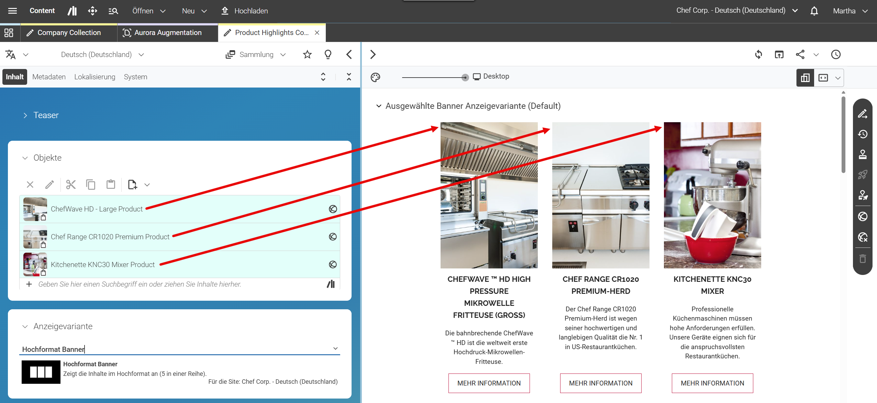Screen dimensions: 877x403
Task: Toggle globe icon on ChefWave HD row
Action: (333, 209)
